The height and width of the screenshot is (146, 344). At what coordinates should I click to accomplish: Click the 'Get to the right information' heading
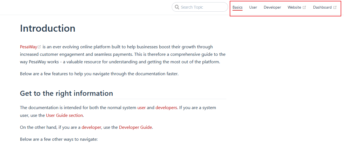pos(66,93)
